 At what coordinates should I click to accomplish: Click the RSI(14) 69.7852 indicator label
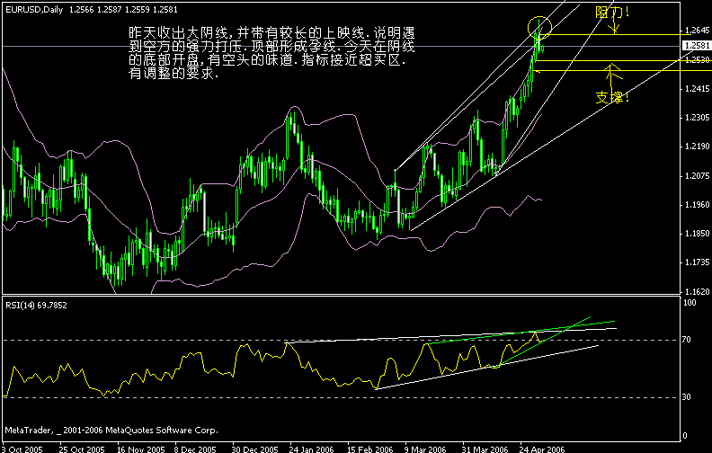tap(36, 306)
